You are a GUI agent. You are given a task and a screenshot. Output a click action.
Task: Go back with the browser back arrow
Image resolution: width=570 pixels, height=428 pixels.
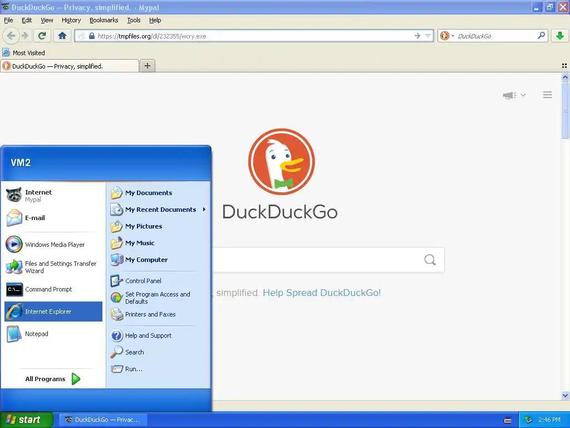(11, 36)
